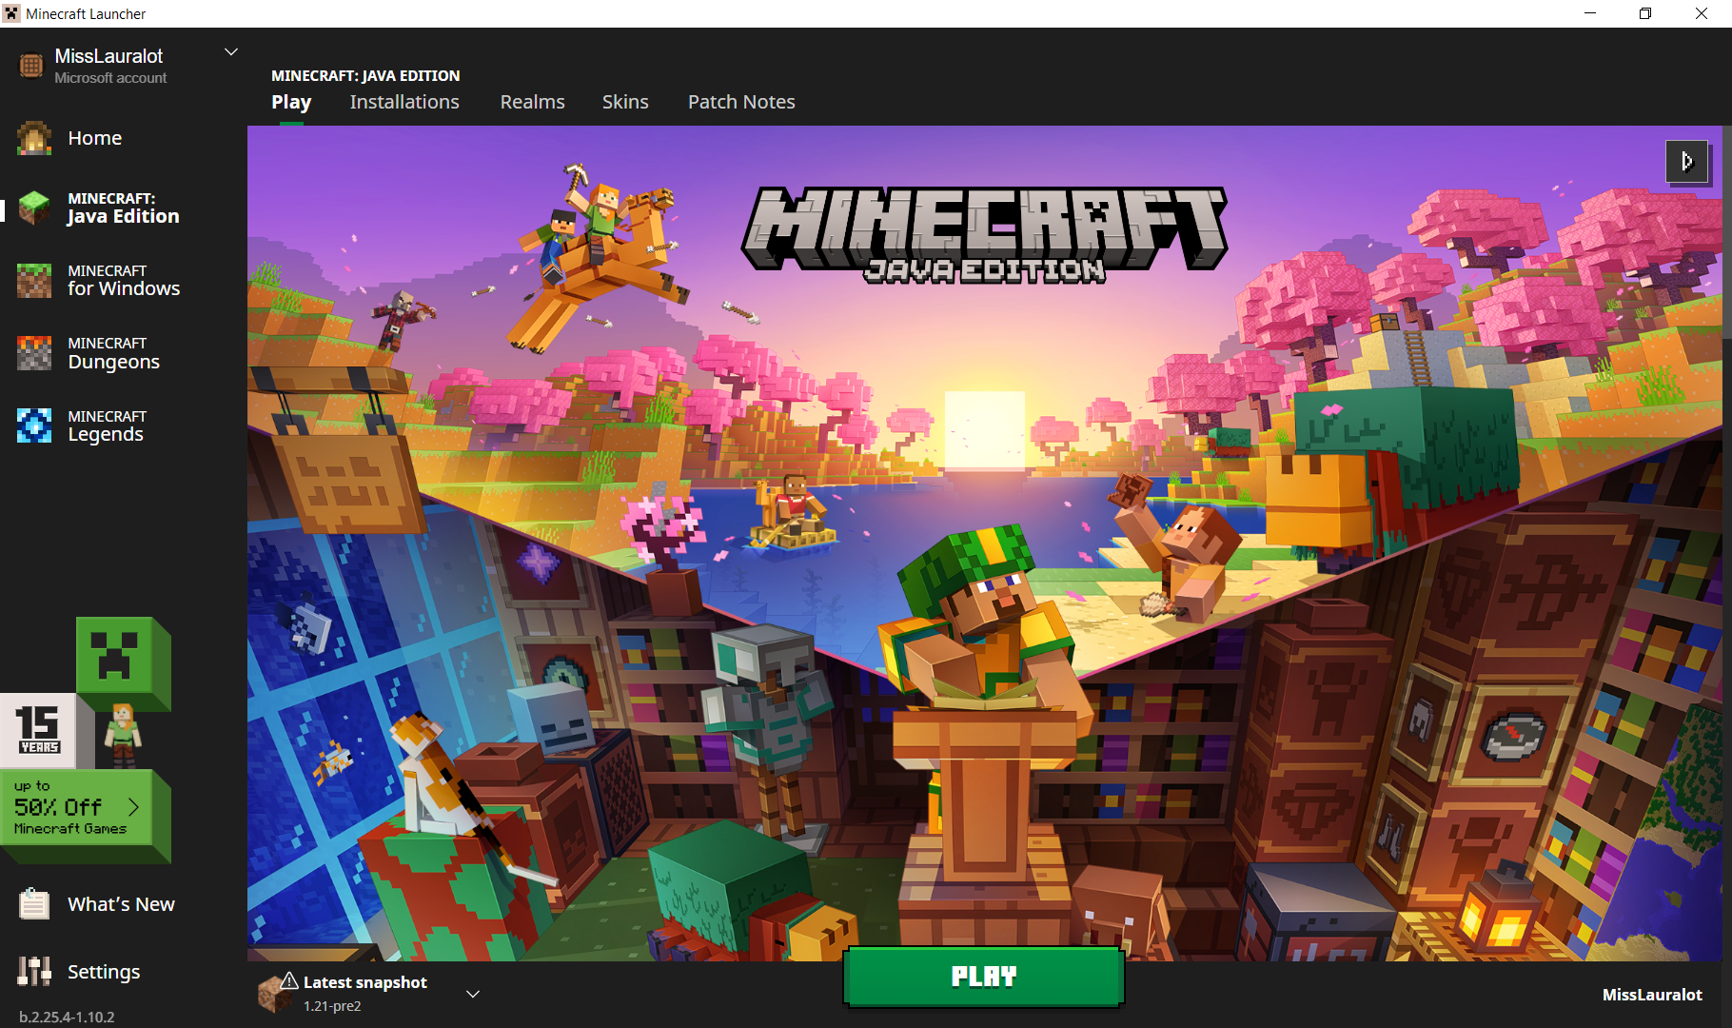Image resolution: width=1732 pixels, height=1028 pixels.
Task: Select Minecraft Dungeons in sidebar
Action: coord(113,353)
